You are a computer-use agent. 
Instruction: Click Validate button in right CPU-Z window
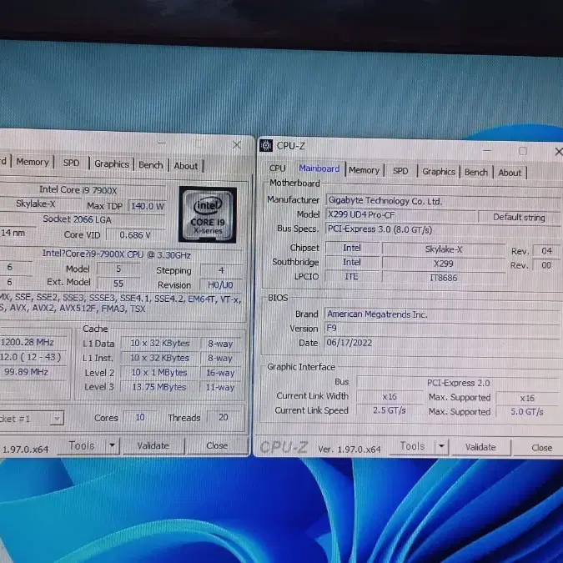[480, 447]
